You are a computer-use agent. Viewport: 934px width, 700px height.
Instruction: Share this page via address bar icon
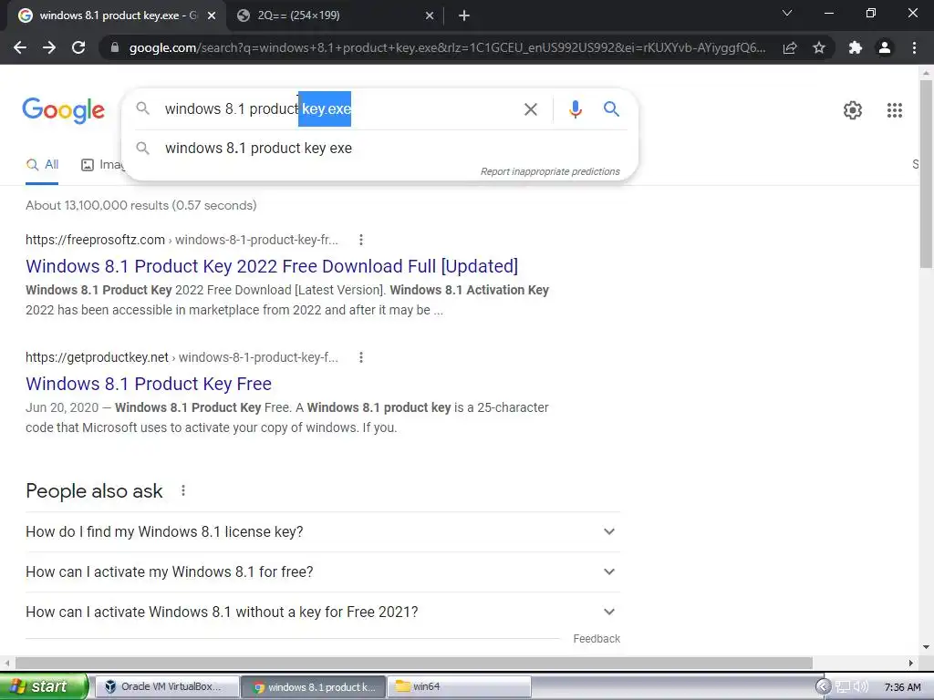tap(790, 47)
